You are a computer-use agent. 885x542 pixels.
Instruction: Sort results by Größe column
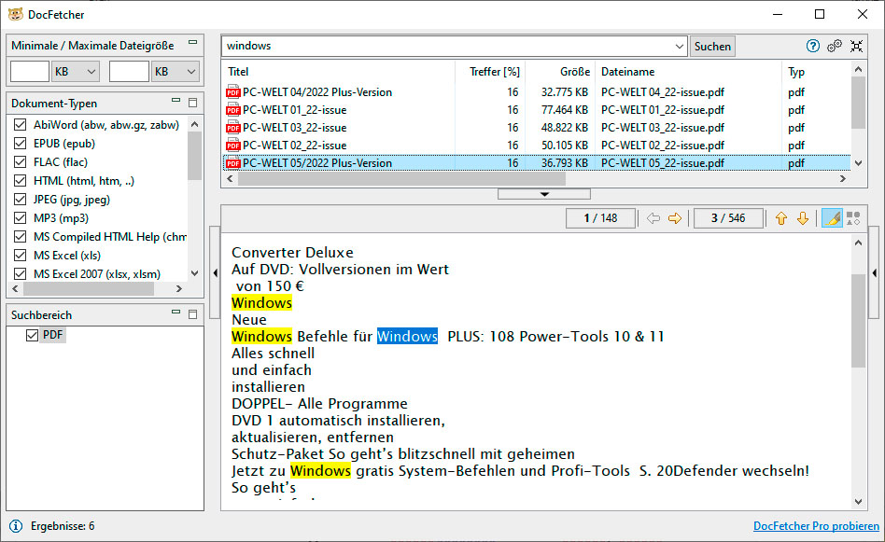pos(574,72)
